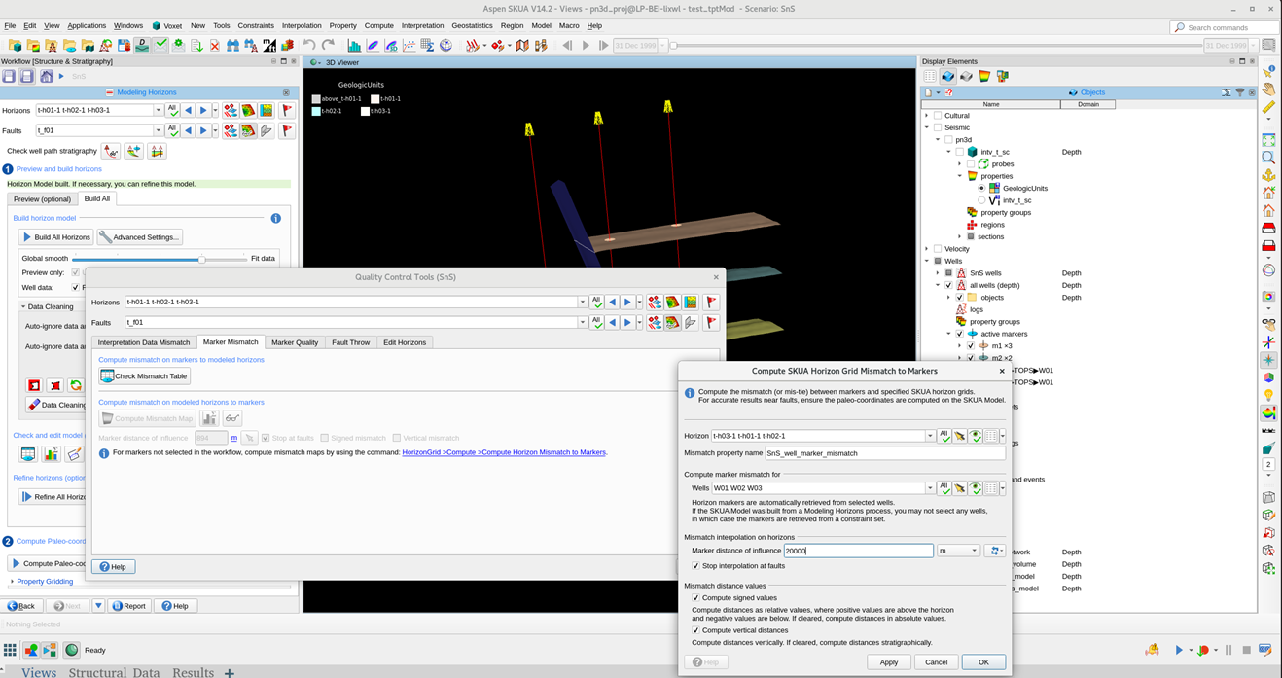
Task: Click the Mismatch property name field
Action: coord(884,453)
